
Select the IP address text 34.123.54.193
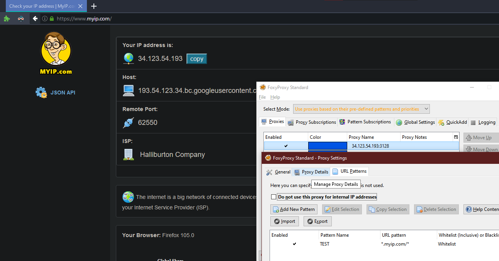click(x=160, y=59)
